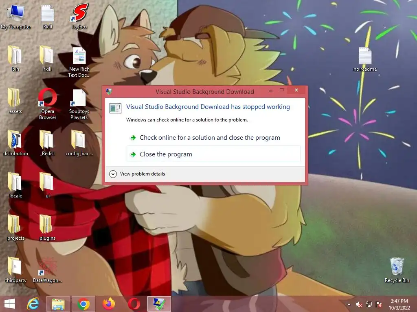Screen dimensions: 417x312
Task: Click the muted volume tray icon
Action: (359, 304)
